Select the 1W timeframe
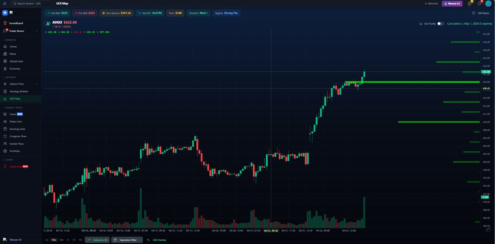495x244 pixels. coord(80,239)
